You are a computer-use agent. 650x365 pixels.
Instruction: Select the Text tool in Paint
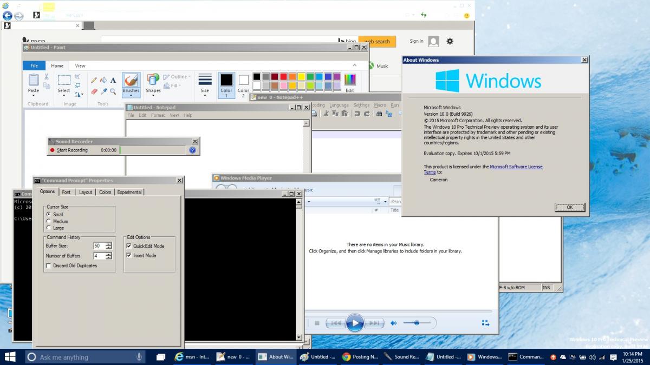click(x=113, y=80)
